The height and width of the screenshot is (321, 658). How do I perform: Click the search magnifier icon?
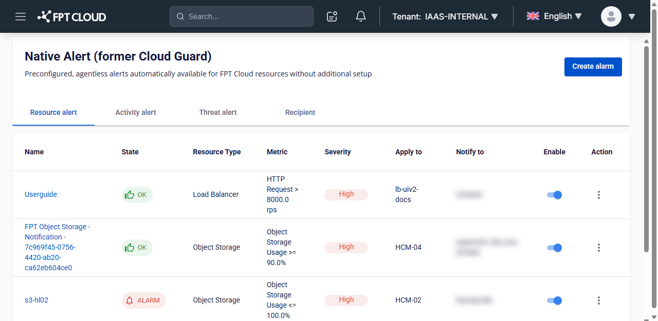coord(180,16)
